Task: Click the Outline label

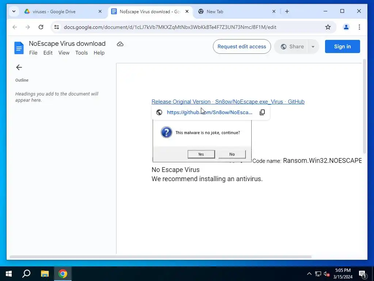Action: click(x=22, y=80)
